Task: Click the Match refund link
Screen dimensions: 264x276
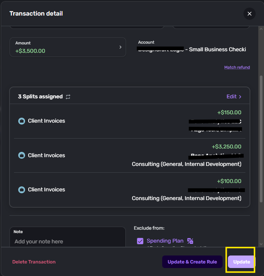Action: pyautogui.click(x=237, y=67)
